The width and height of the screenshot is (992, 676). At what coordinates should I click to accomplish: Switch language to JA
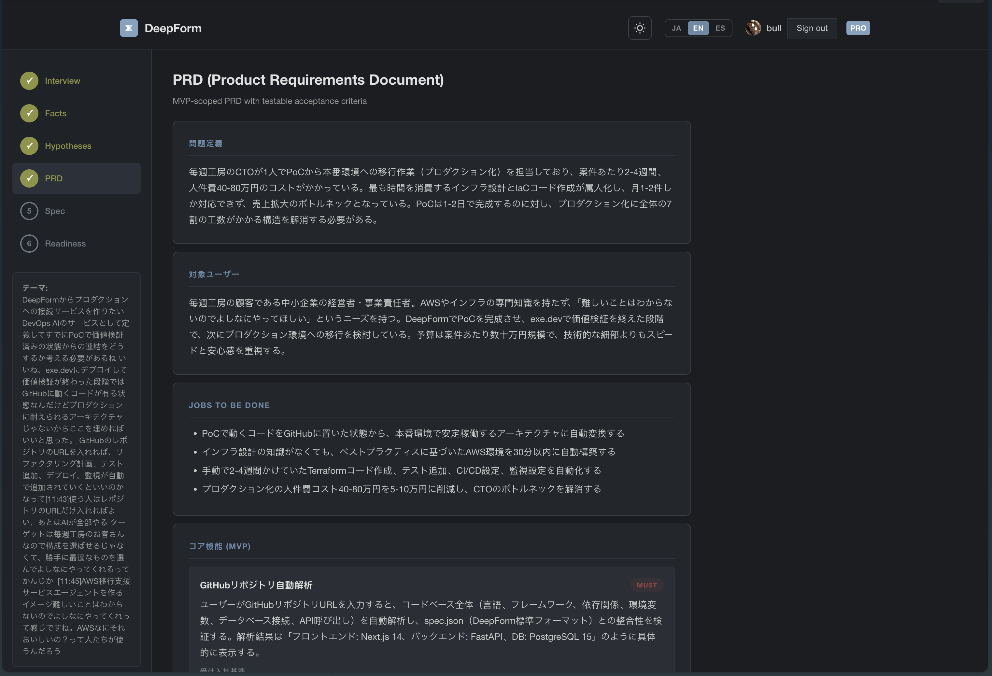point(676,28)
